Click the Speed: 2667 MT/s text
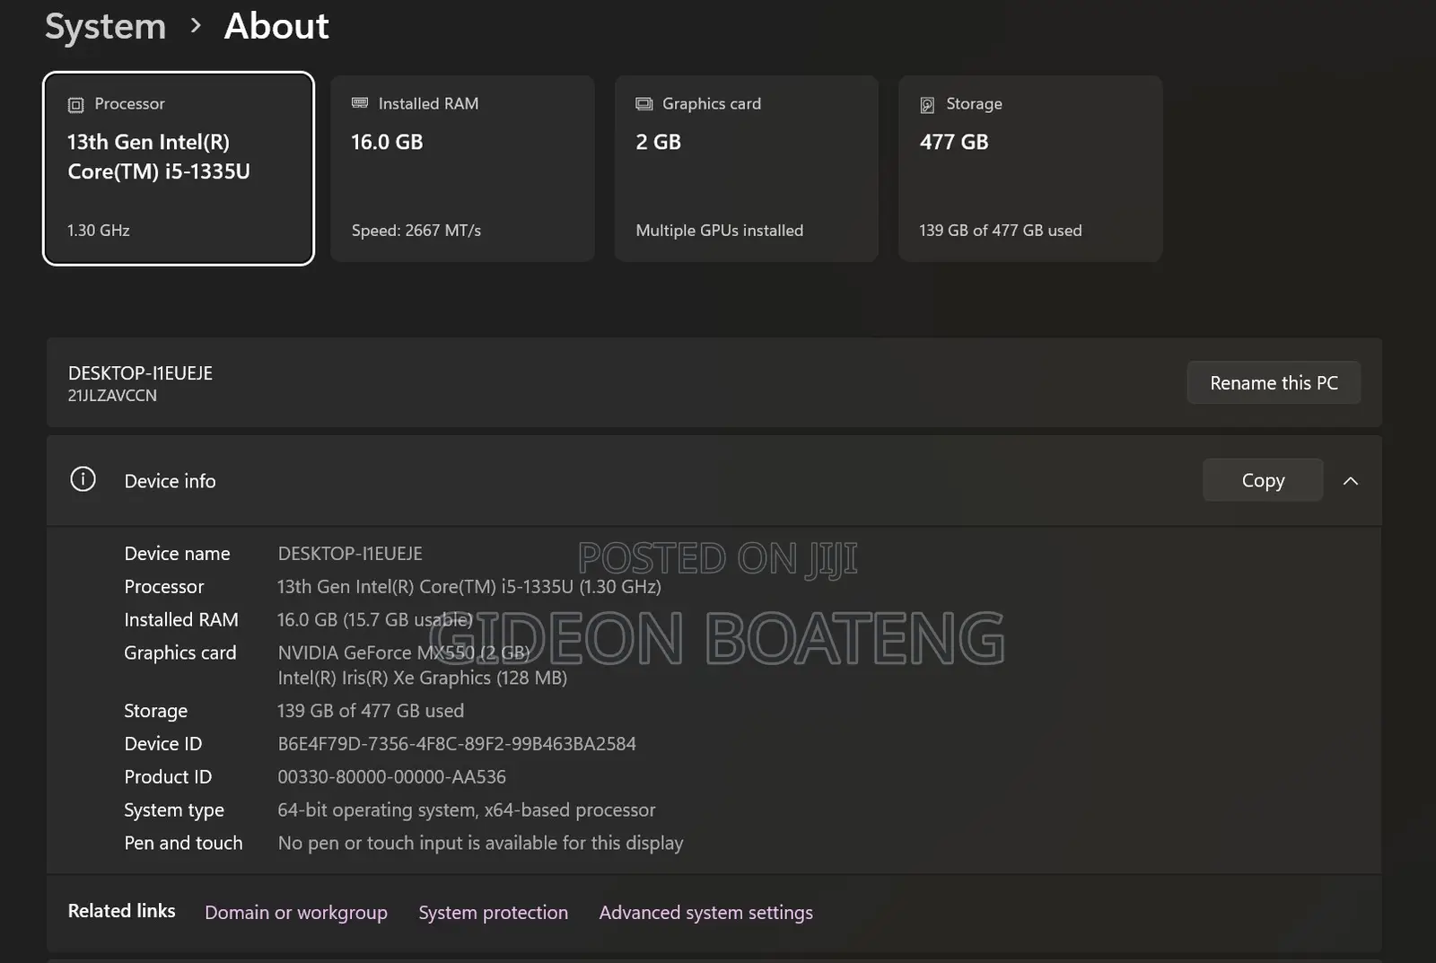1436x963 pixels. (416, 231)
